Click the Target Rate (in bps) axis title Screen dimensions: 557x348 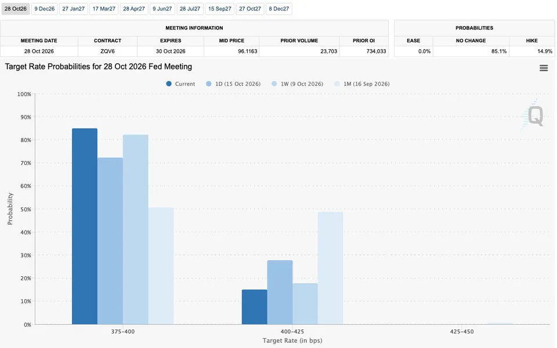(x=292, y=340)
